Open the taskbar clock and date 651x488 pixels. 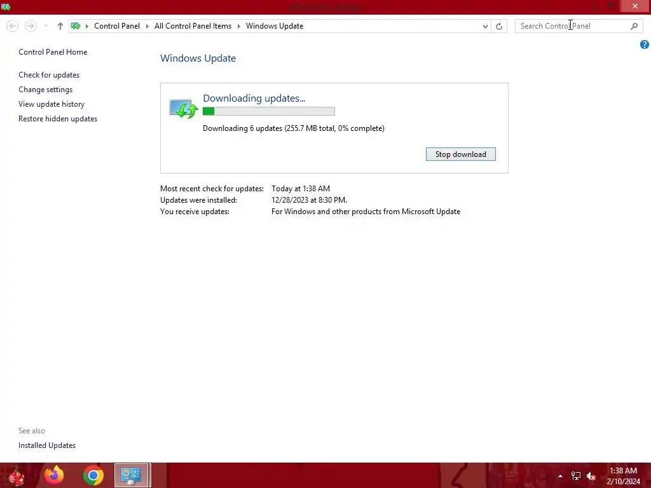tap(623, 476)
